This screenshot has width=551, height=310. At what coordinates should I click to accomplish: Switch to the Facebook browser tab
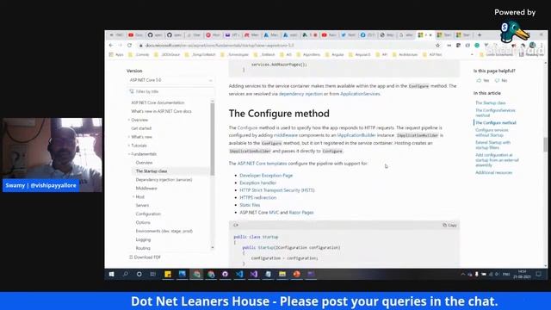coord(368,34)
